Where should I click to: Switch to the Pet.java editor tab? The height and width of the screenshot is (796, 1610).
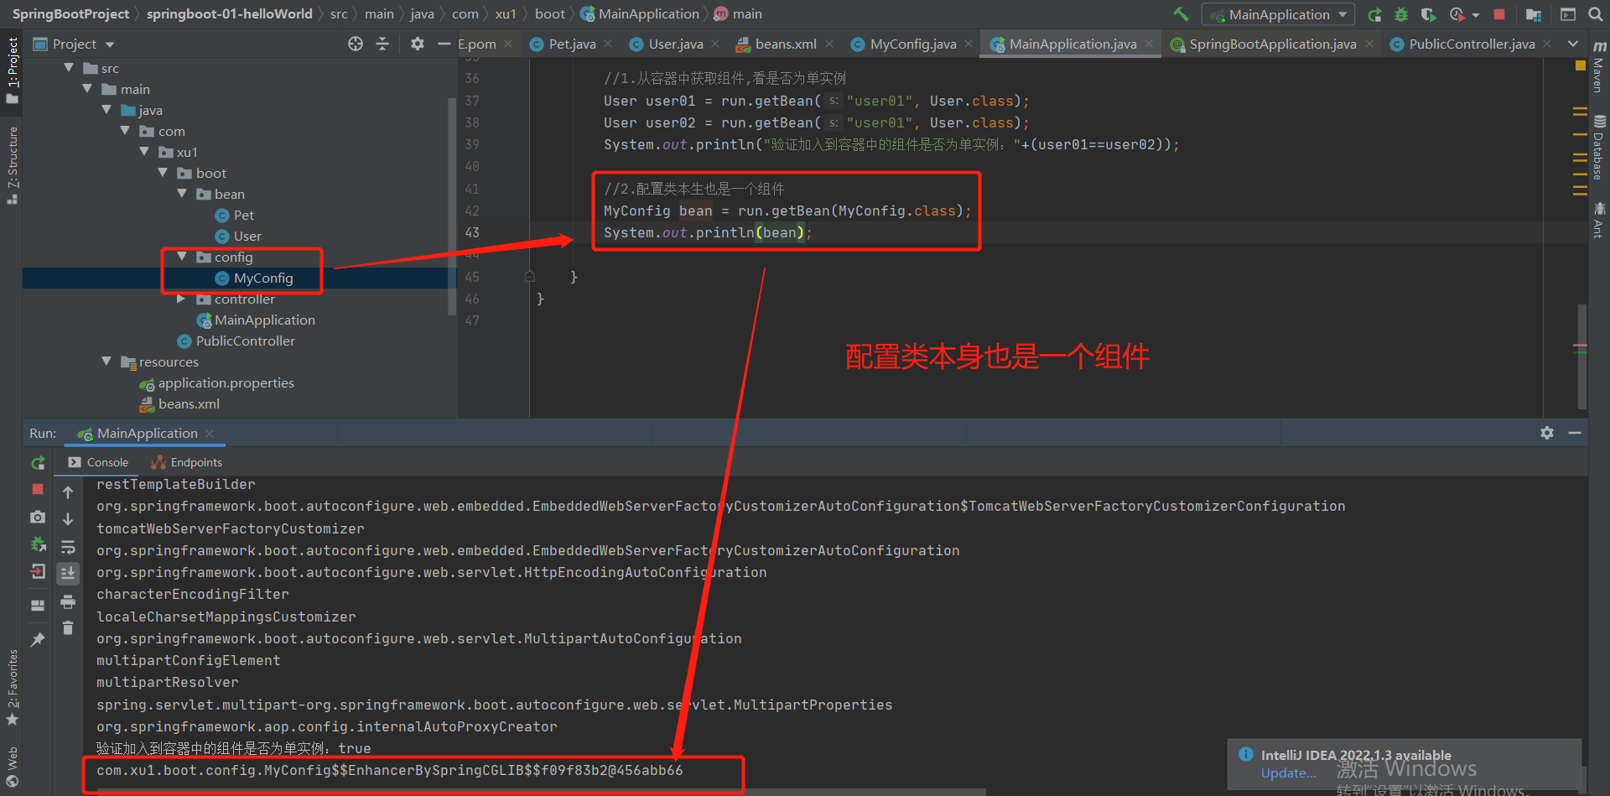(x=571, y=44)
